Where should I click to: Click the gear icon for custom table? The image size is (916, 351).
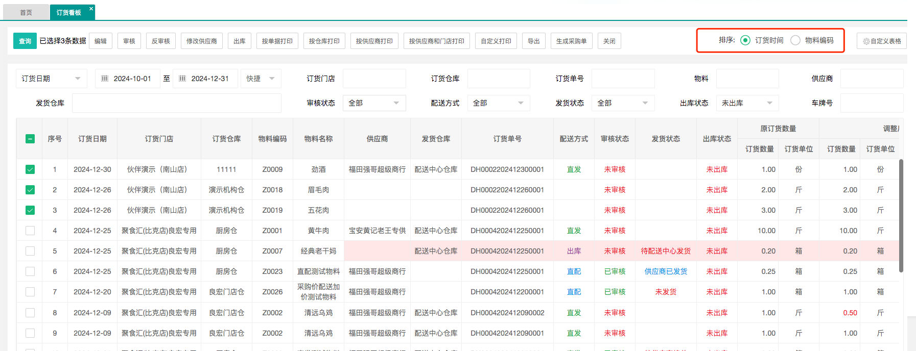(x=866, y=41)
